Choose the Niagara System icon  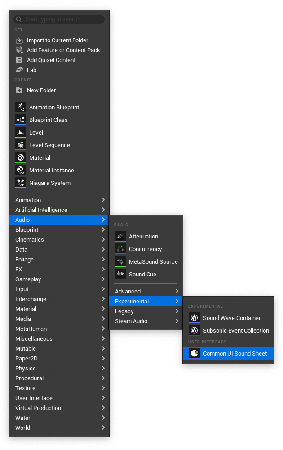tap(21, 183)
